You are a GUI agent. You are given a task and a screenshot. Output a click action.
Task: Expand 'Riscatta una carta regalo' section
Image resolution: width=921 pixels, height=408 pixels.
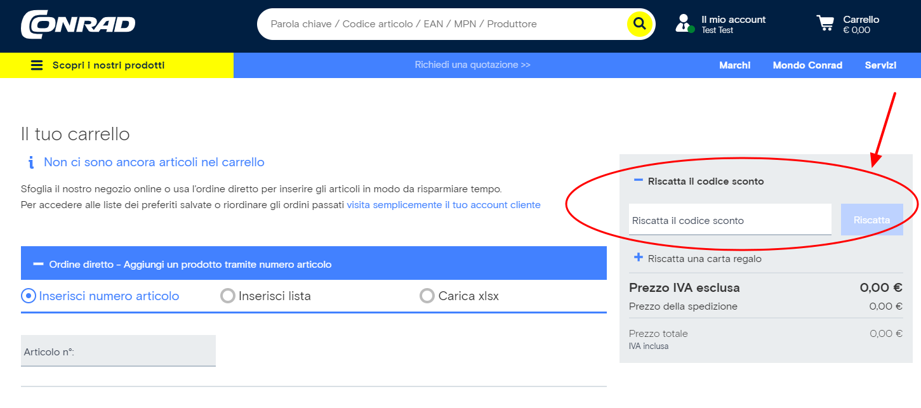click(639, 258)
